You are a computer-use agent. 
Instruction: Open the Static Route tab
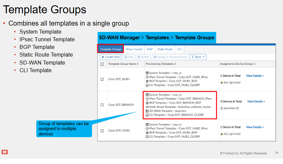click(165, 49)
